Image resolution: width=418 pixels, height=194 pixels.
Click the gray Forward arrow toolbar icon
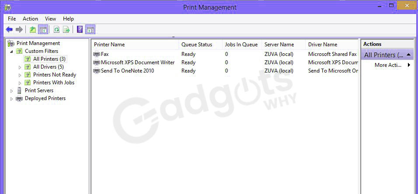tap(19, 30)
